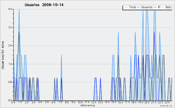Click the '3 h' x-axis tick label
Viewport: 175px width, 108px height.
pos(33,102)
